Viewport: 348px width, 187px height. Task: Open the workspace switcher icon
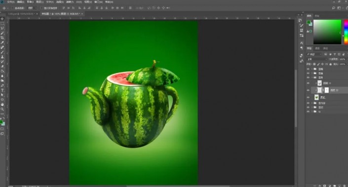coord(339,8)
